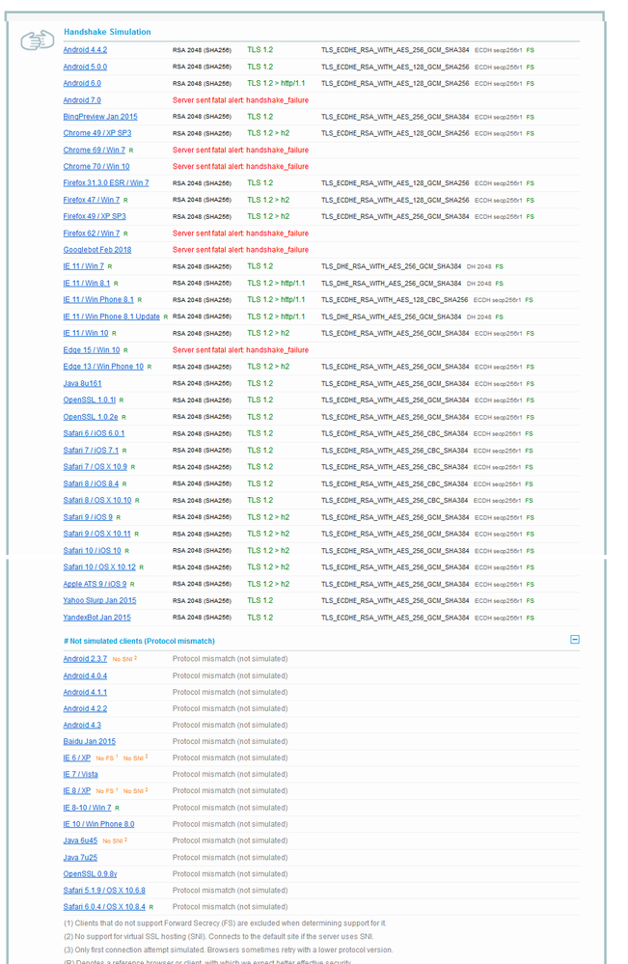Open the Edge 15 / Win 10 link
The height and width of the screenshot is (964, 628).
92,350
